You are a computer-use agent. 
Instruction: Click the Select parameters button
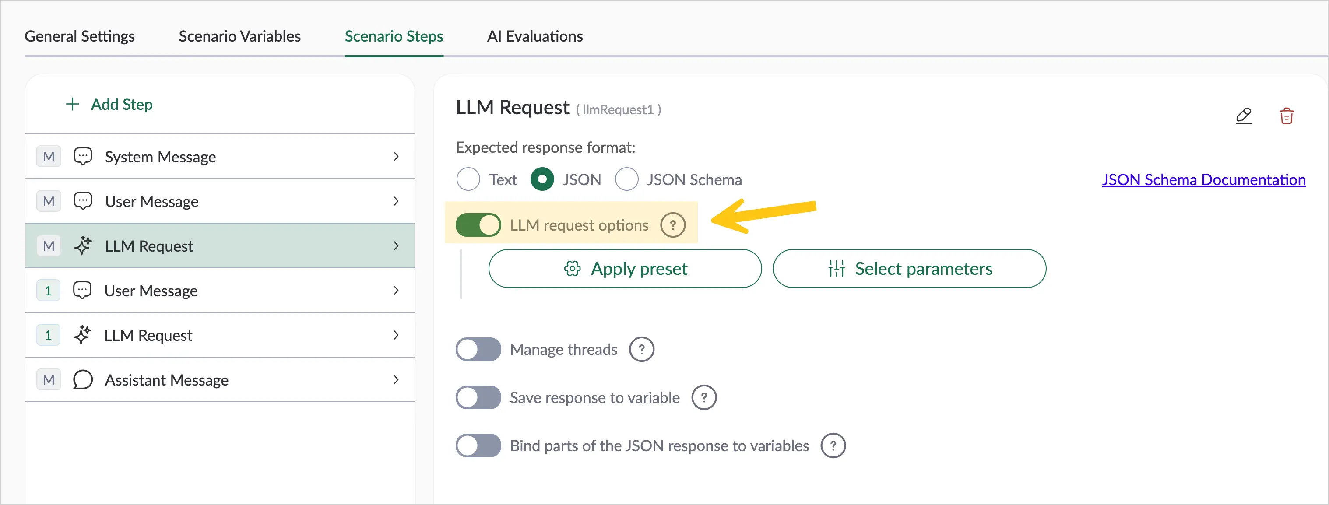909,268
